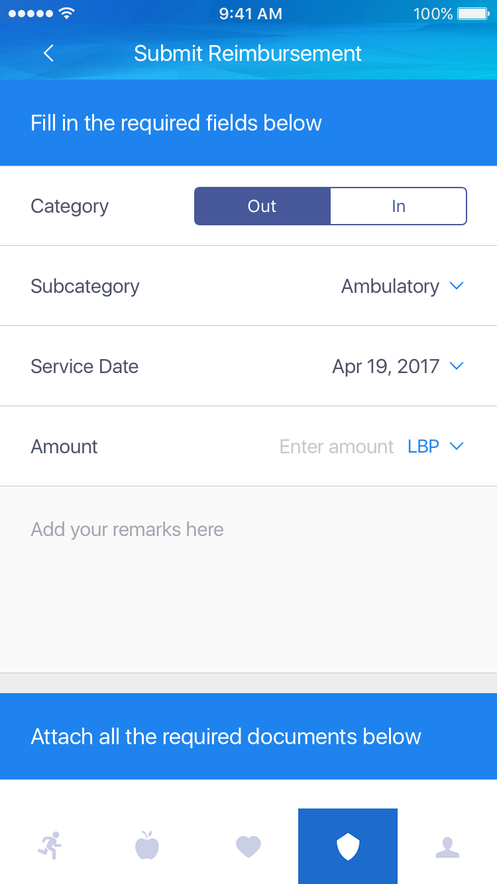Tap the Submit Reimbursement title
The width and height of the screenshot is (497, 884).
(248, 54)
